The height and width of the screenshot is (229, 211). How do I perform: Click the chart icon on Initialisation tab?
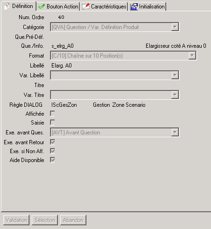pyautogui.click(x=134, y=7)
